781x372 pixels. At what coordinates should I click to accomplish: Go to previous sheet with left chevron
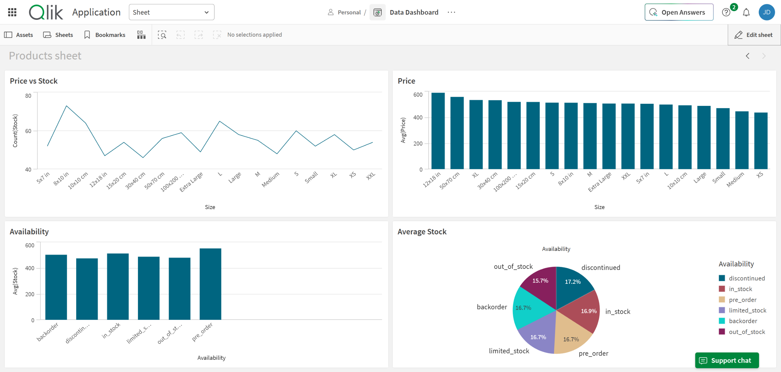pyautogui.click(x=747, y=56)
